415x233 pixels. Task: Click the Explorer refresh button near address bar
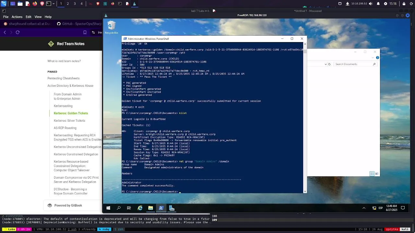329,64
